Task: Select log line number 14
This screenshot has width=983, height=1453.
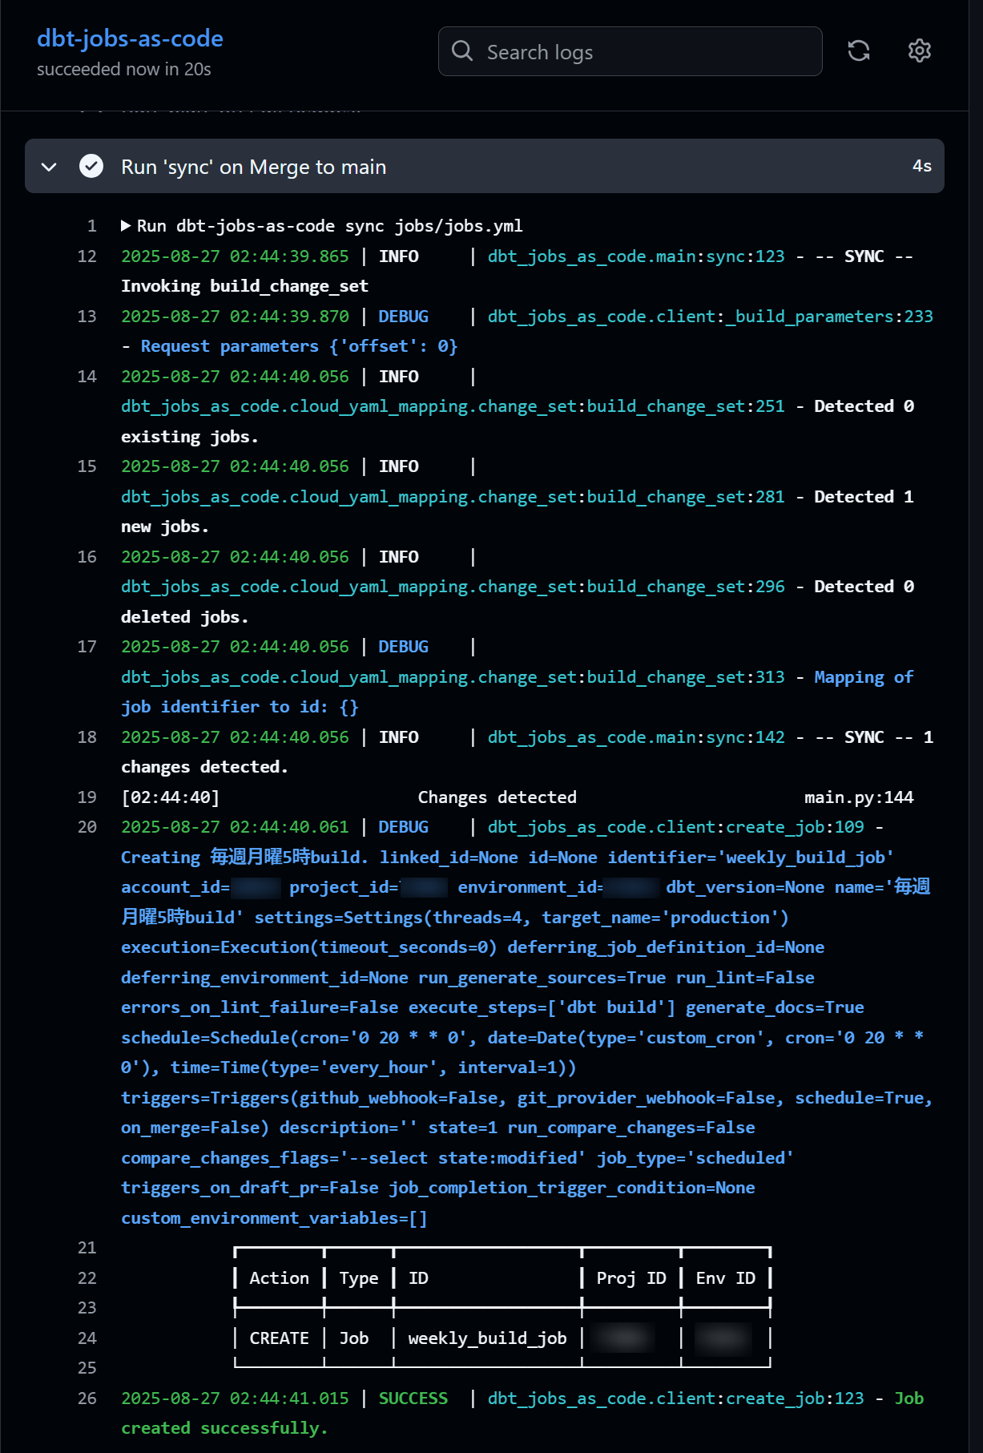Action: point(87,377)
